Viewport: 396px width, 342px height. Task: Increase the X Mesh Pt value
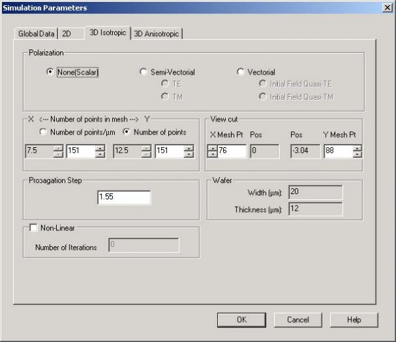pyautogui.click(x=213, y=149)
